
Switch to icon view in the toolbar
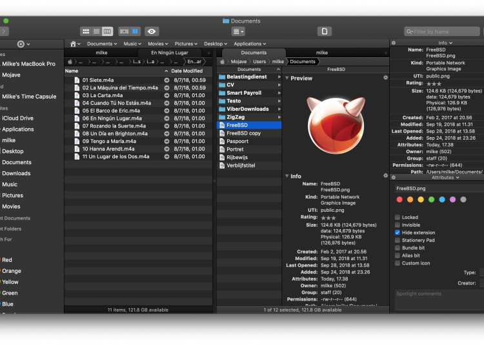tap(86, 31)
